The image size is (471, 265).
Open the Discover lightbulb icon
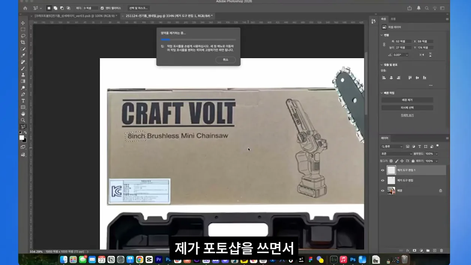[x=435, y=8]
